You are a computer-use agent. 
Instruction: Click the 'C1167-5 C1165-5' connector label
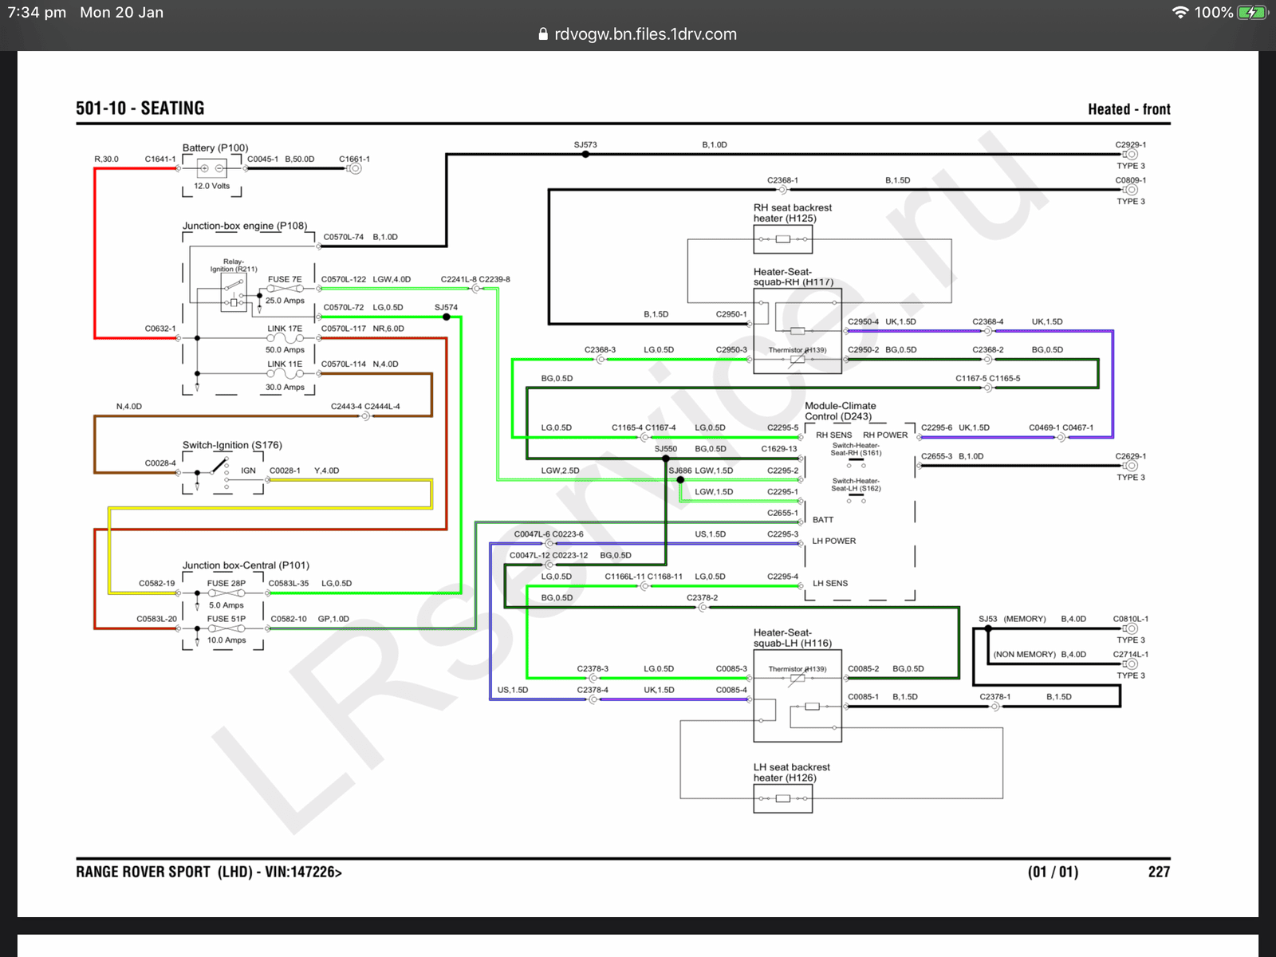click(988, 379)
